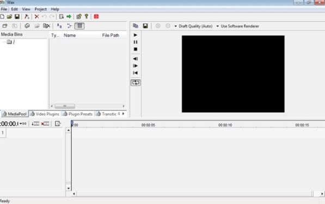Pause the preview playback

(136, 42)
